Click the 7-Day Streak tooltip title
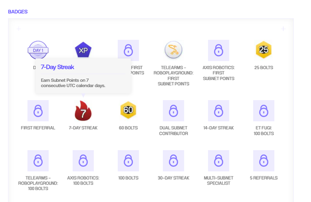The height and width of the screenshot is (202, 311). [57, 67]
